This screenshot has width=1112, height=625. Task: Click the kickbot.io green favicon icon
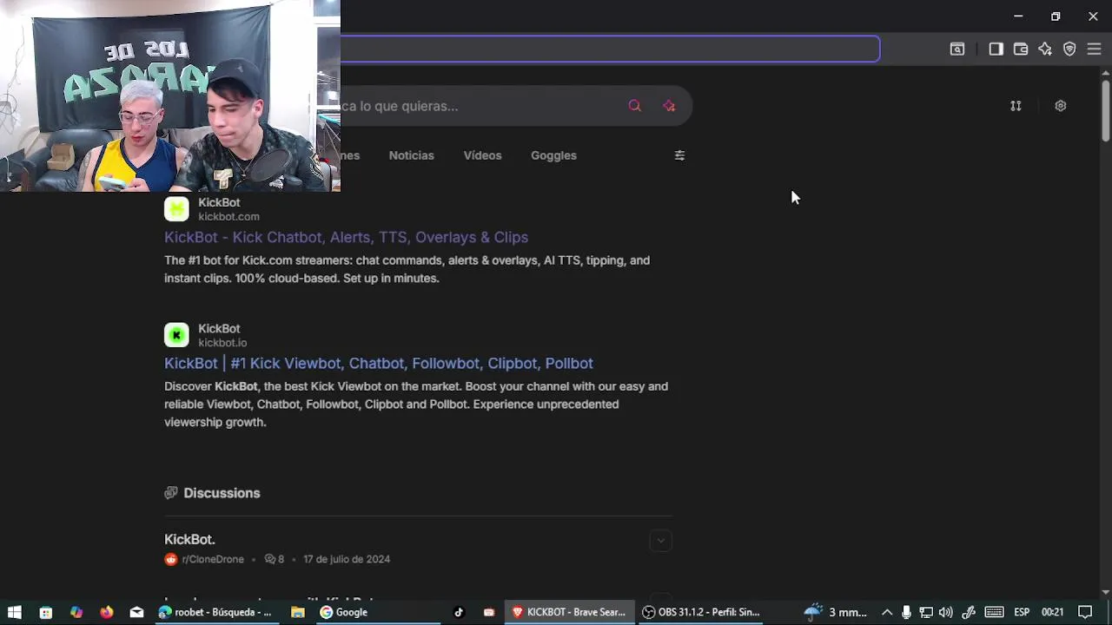pos(176,335)
